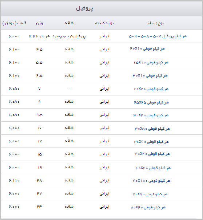Open the هر کیلو قوطی 30X50 link
Image resolution: width=203 pixels, height=220 pixels.
coord(152,129)
